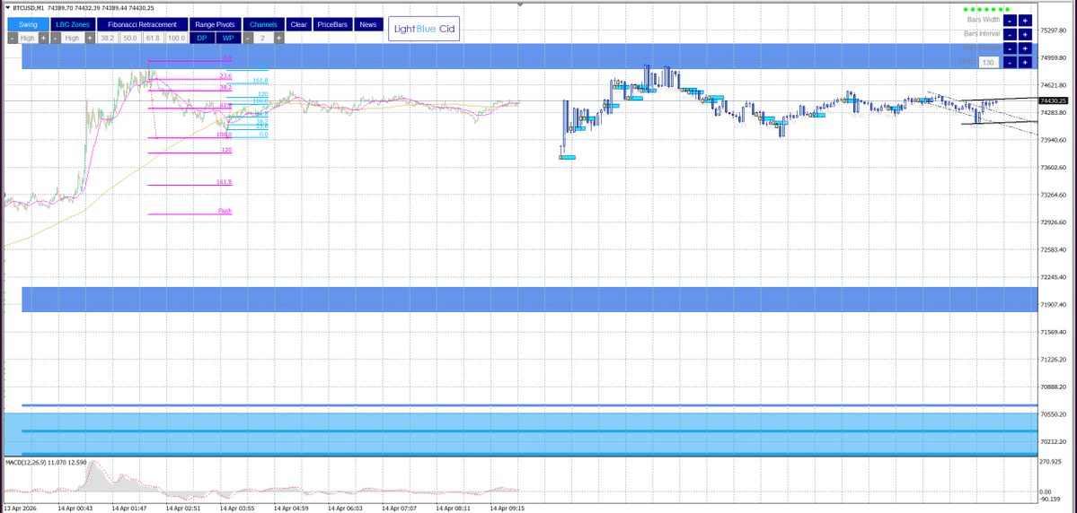The height and width of the screenshot is (513, 1077).
Task: Click the Bars Interval label
Action: 982,33
